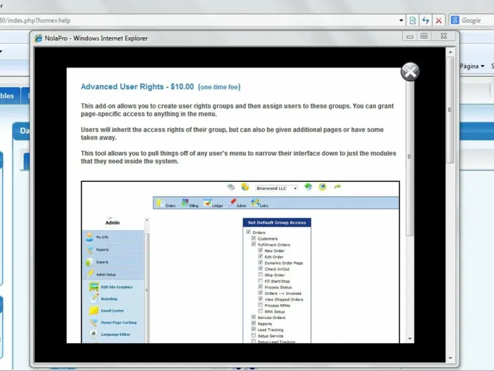Enable the Ship Order checkbox
Viewport: 494px width, 371px height.
click(261, 275)
